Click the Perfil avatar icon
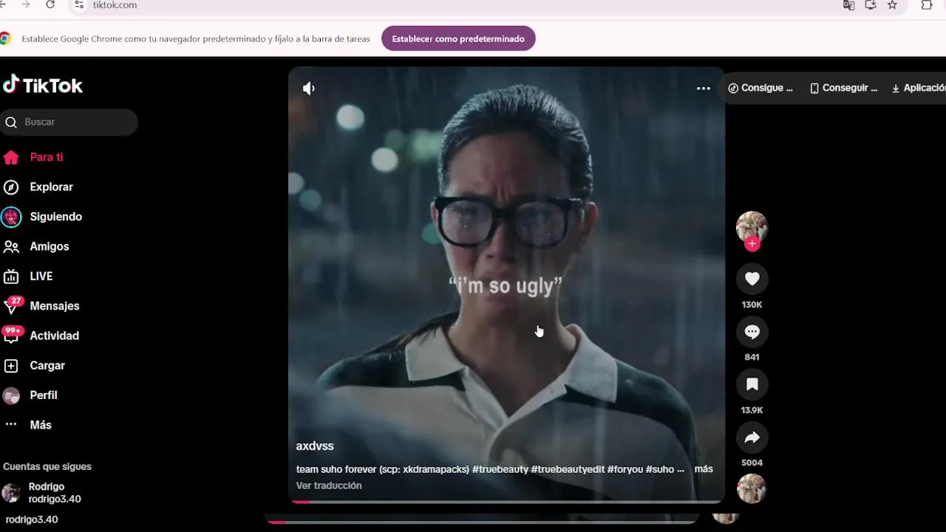The height and width of the screenshot is (532, 946). (11, 395)
